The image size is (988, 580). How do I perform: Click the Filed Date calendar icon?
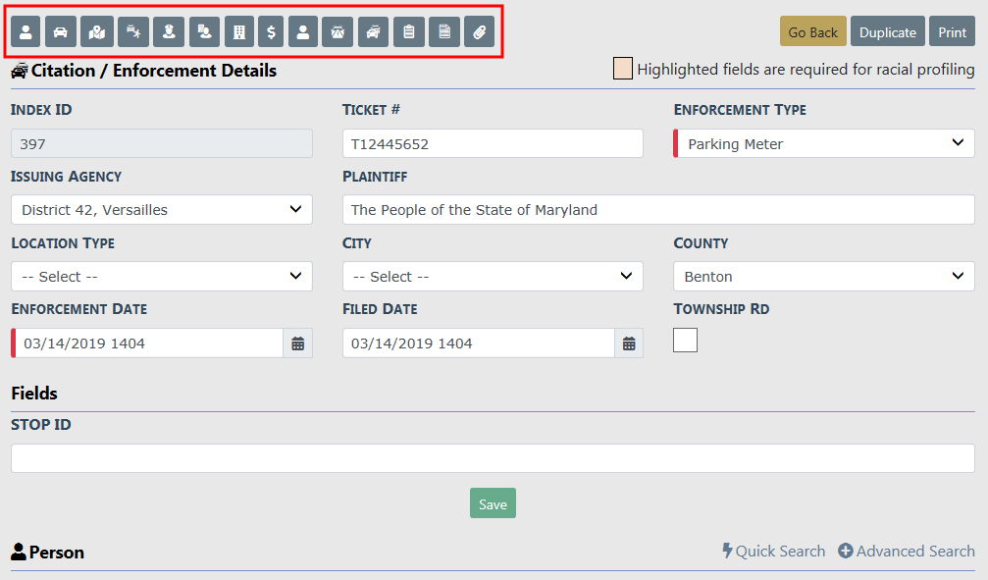[629, 343]
